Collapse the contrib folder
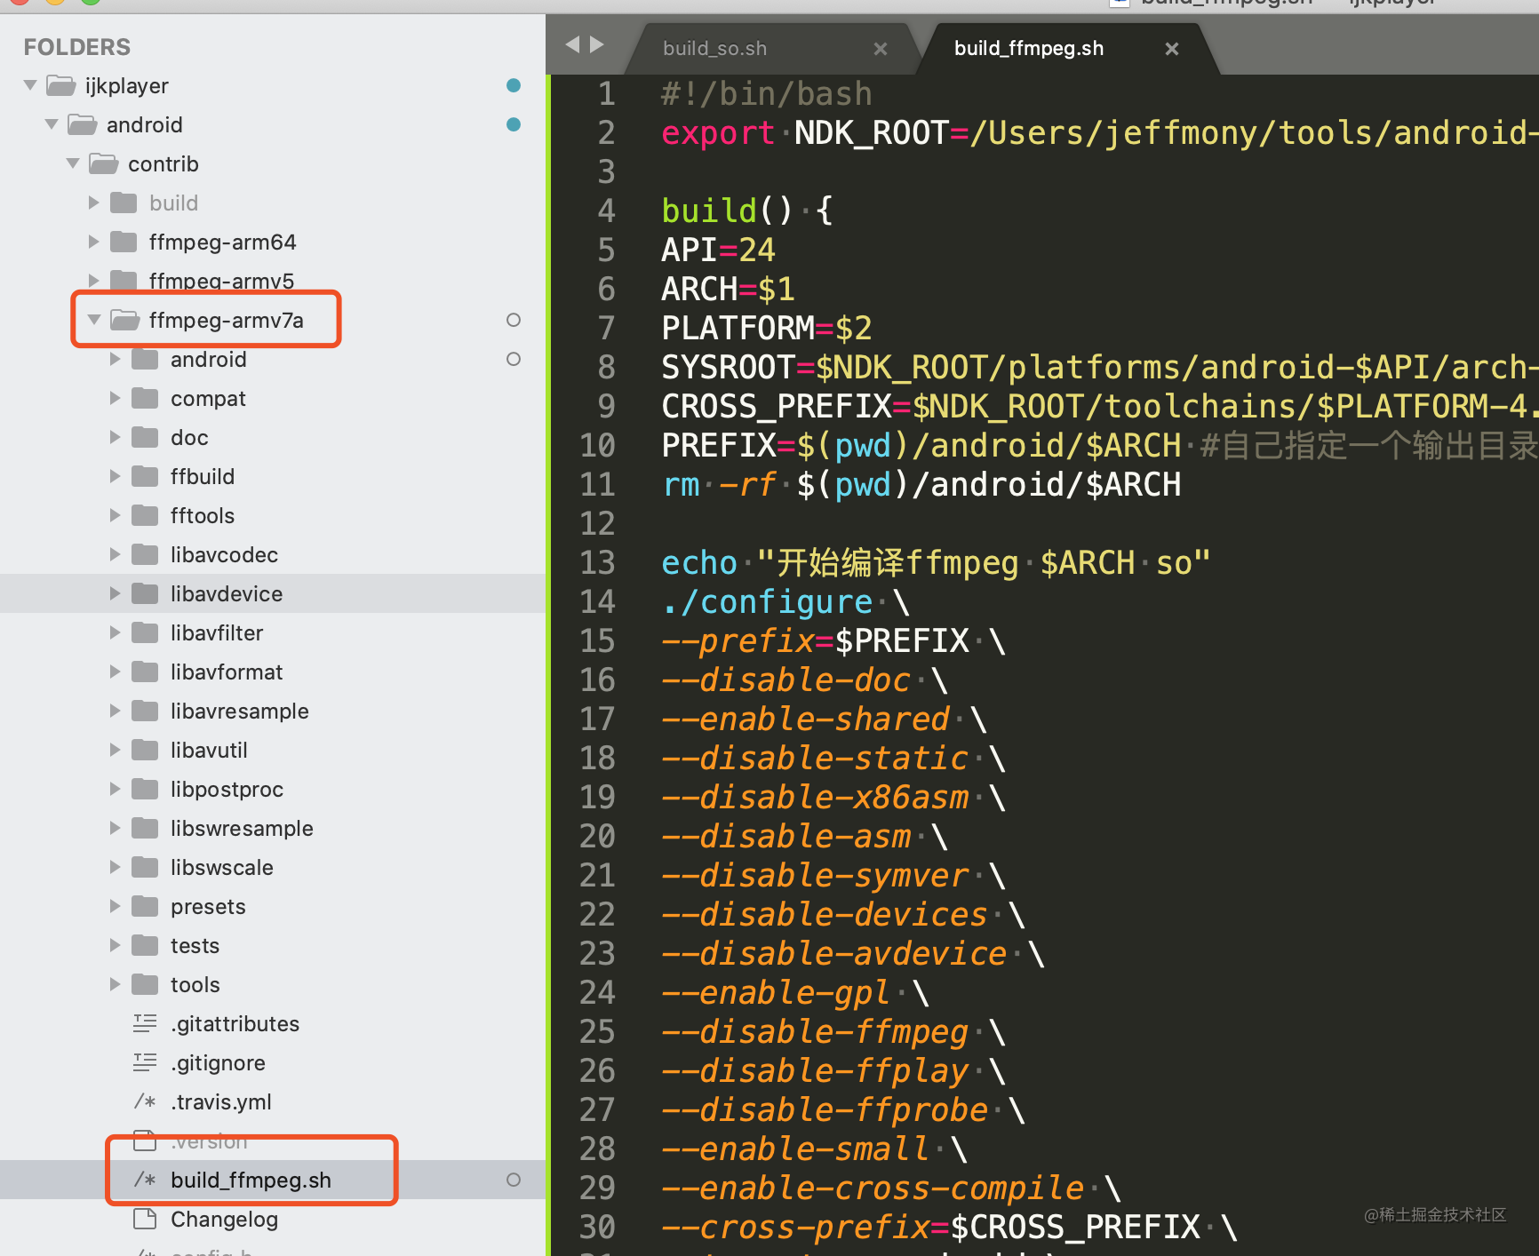 coord(72,163)
